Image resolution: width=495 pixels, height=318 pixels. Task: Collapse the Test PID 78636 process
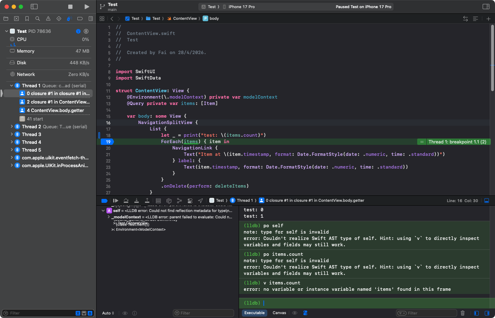click(x=6, y=31)
